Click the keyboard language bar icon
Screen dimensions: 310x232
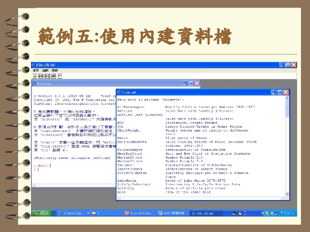pos(235,213)
